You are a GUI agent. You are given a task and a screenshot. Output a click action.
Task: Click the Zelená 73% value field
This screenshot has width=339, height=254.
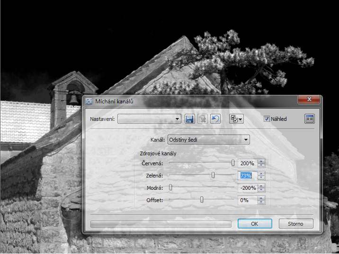point(246,176)
